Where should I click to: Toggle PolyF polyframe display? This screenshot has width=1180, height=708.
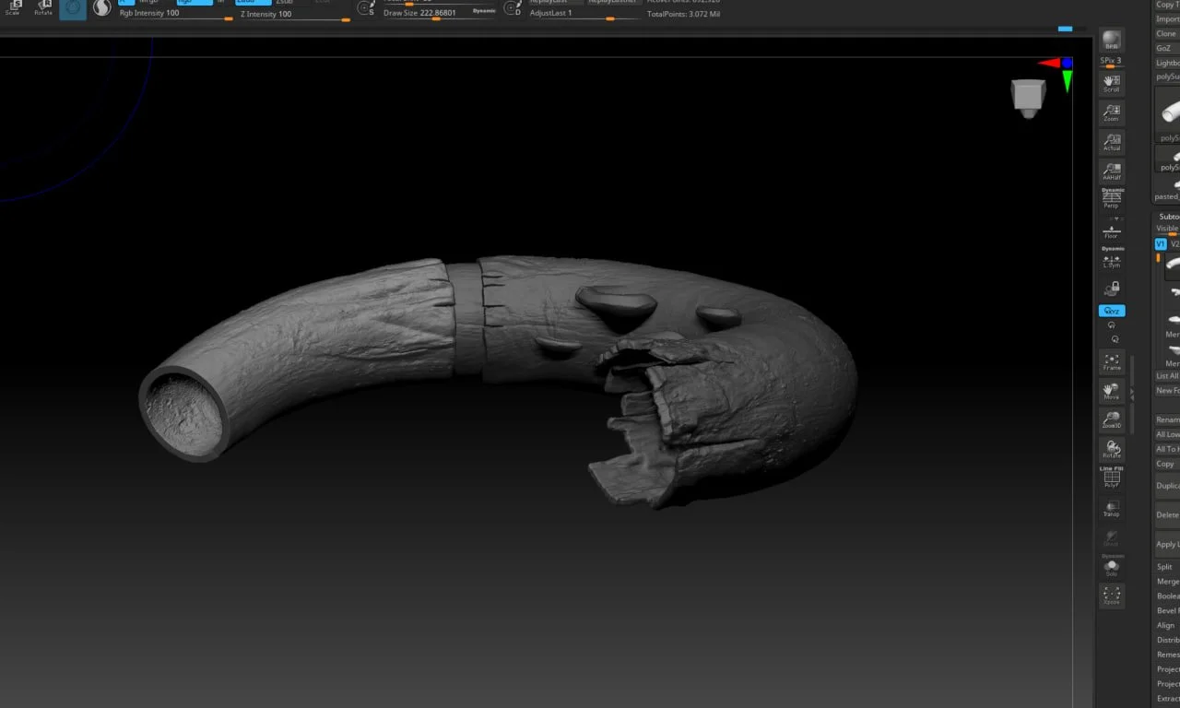click(x=1111, y=478)
